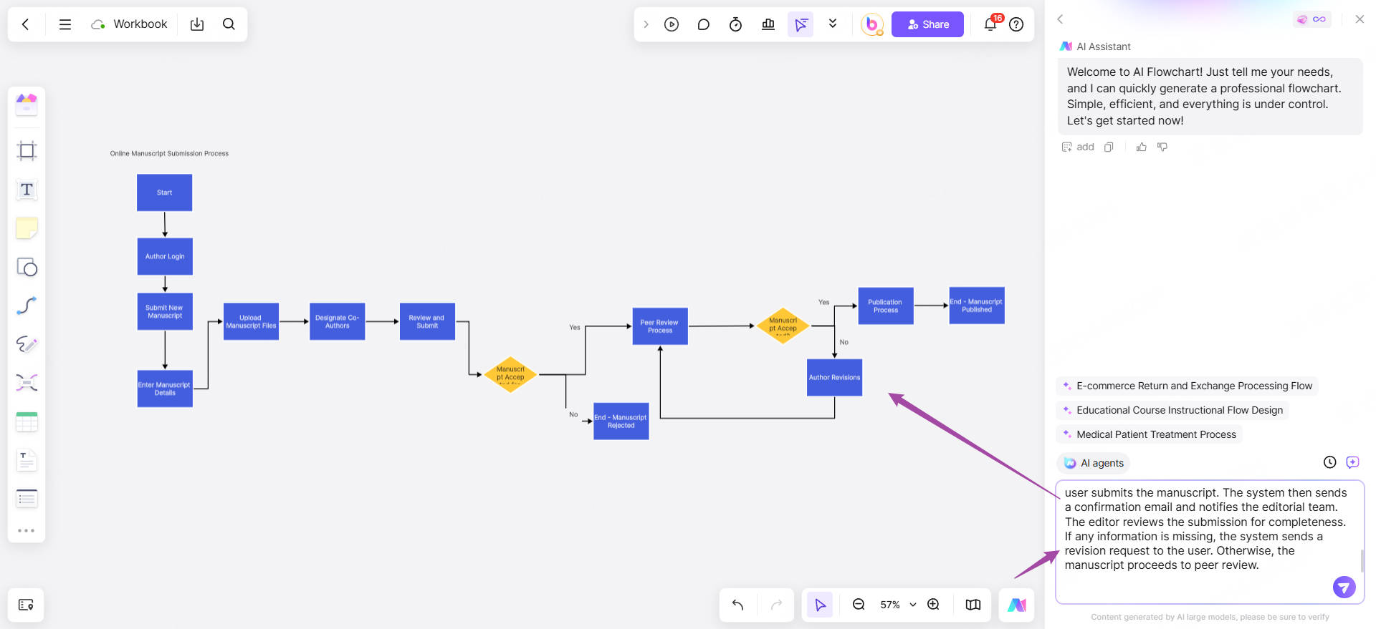Toggle the thumbs down feedback icon
The image size is (1376, 629).
(1162, 147)
